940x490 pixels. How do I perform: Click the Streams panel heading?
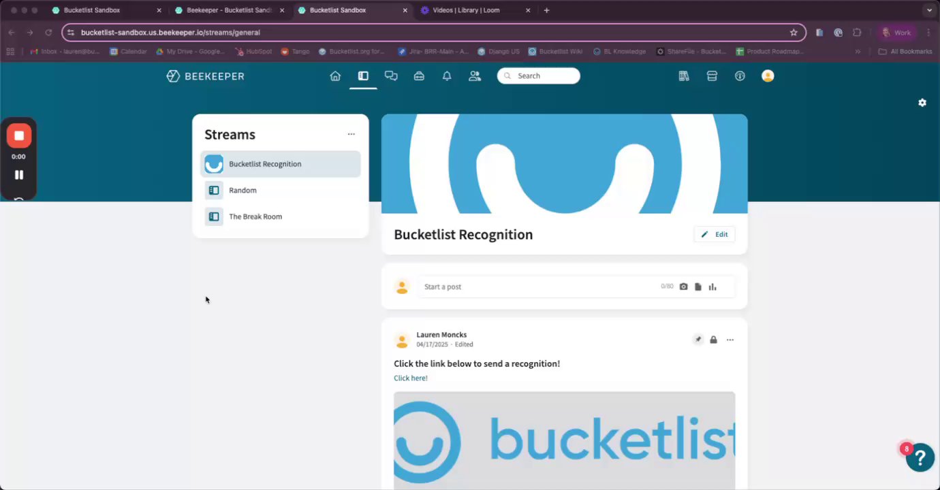tap(230, 135)
